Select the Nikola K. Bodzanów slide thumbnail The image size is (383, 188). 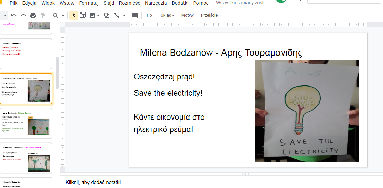(x=26, y=183)
